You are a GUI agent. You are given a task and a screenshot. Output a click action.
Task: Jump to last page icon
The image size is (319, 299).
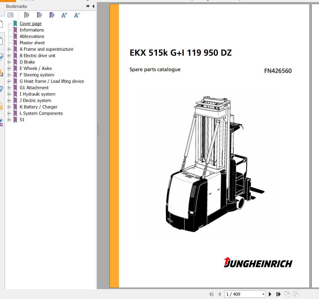[x=278, y=294]
